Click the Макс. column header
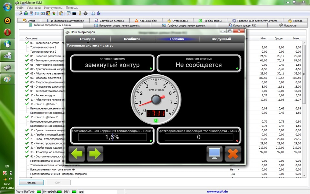 point(297,38)
